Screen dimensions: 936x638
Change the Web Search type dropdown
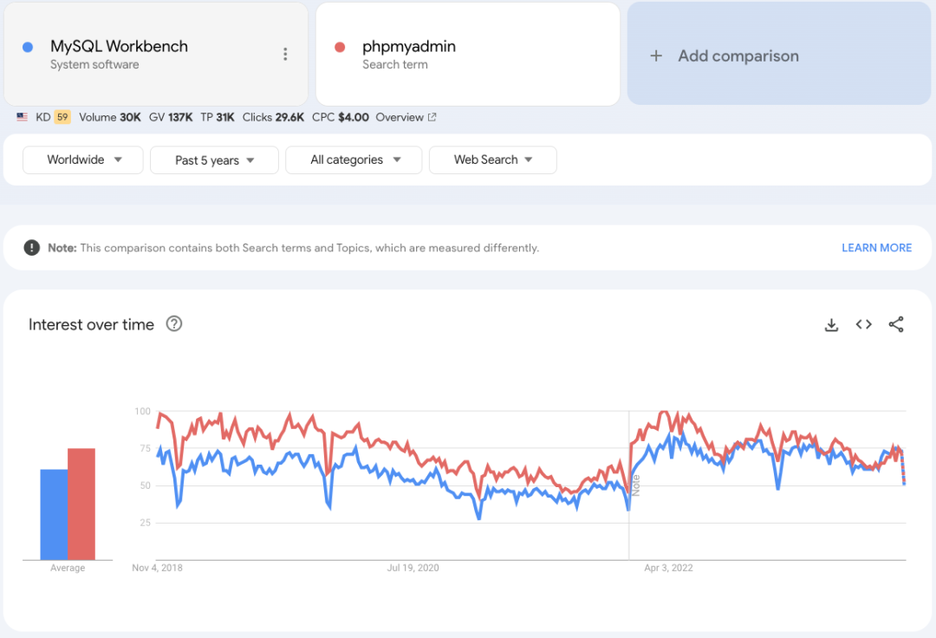(492, 160)
